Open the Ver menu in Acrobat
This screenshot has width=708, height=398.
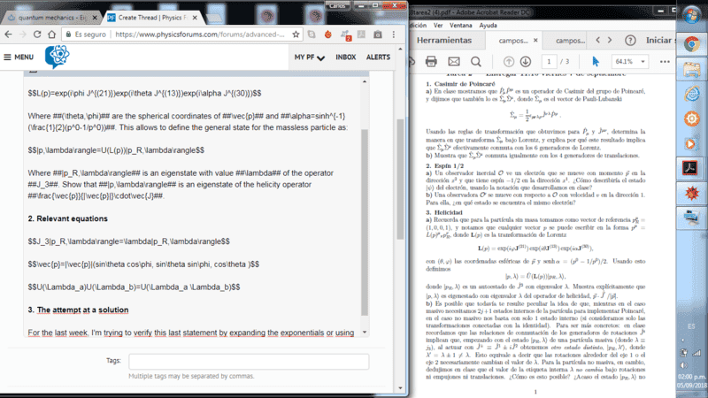pyautogui.click(x=438, y=26)
